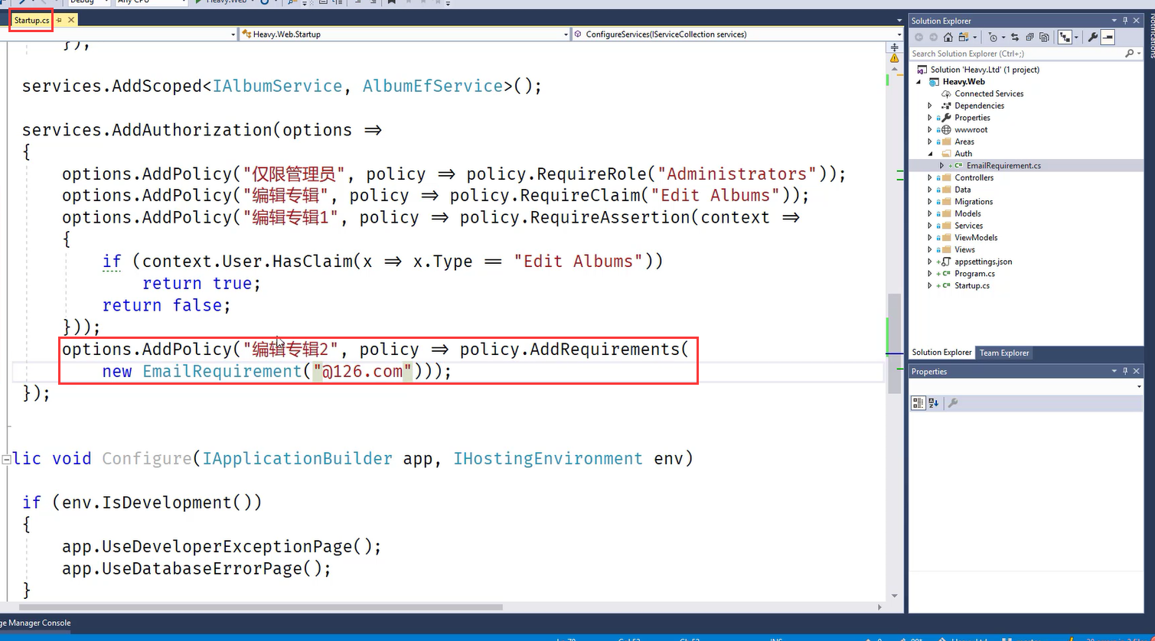Select the Models folder
This screenshot has height=641, width=1155.
click(967, 213)
